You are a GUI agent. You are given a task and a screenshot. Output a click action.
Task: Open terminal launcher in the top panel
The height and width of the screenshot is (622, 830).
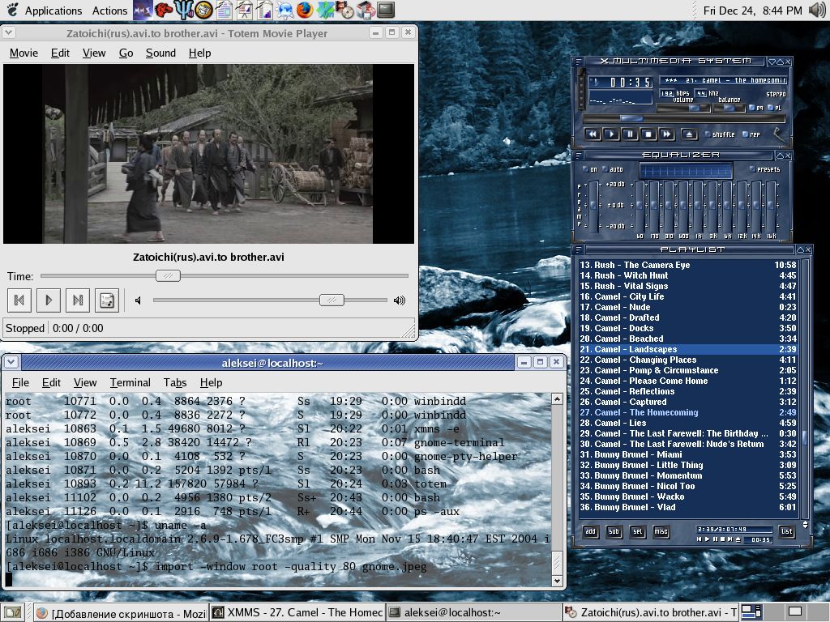[386, 11]
